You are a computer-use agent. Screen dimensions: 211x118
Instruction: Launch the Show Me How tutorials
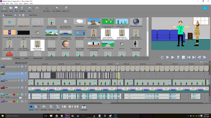click(x=56, y=9)
